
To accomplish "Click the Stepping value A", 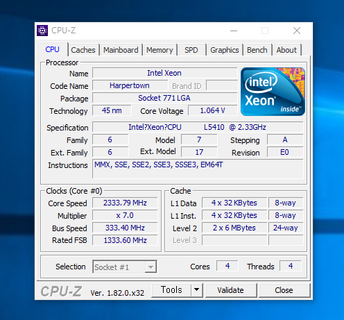I will (x=285, y=140).
